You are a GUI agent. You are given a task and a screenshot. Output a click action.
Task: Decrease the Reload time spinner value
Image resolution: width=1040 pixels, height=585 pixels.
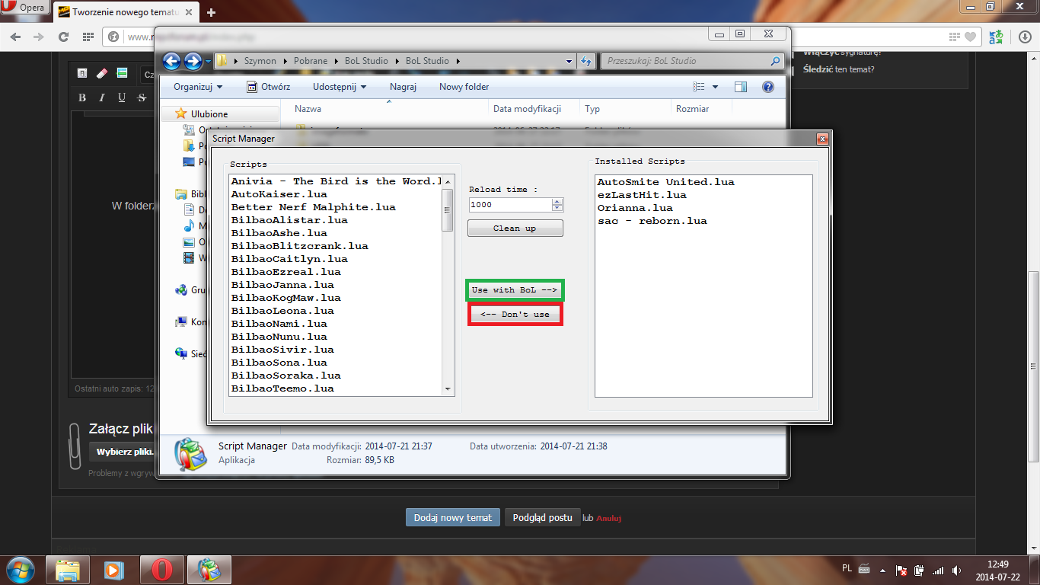coord(557,208)
